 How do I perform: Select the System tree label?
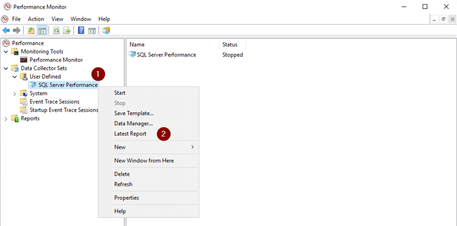38,93
